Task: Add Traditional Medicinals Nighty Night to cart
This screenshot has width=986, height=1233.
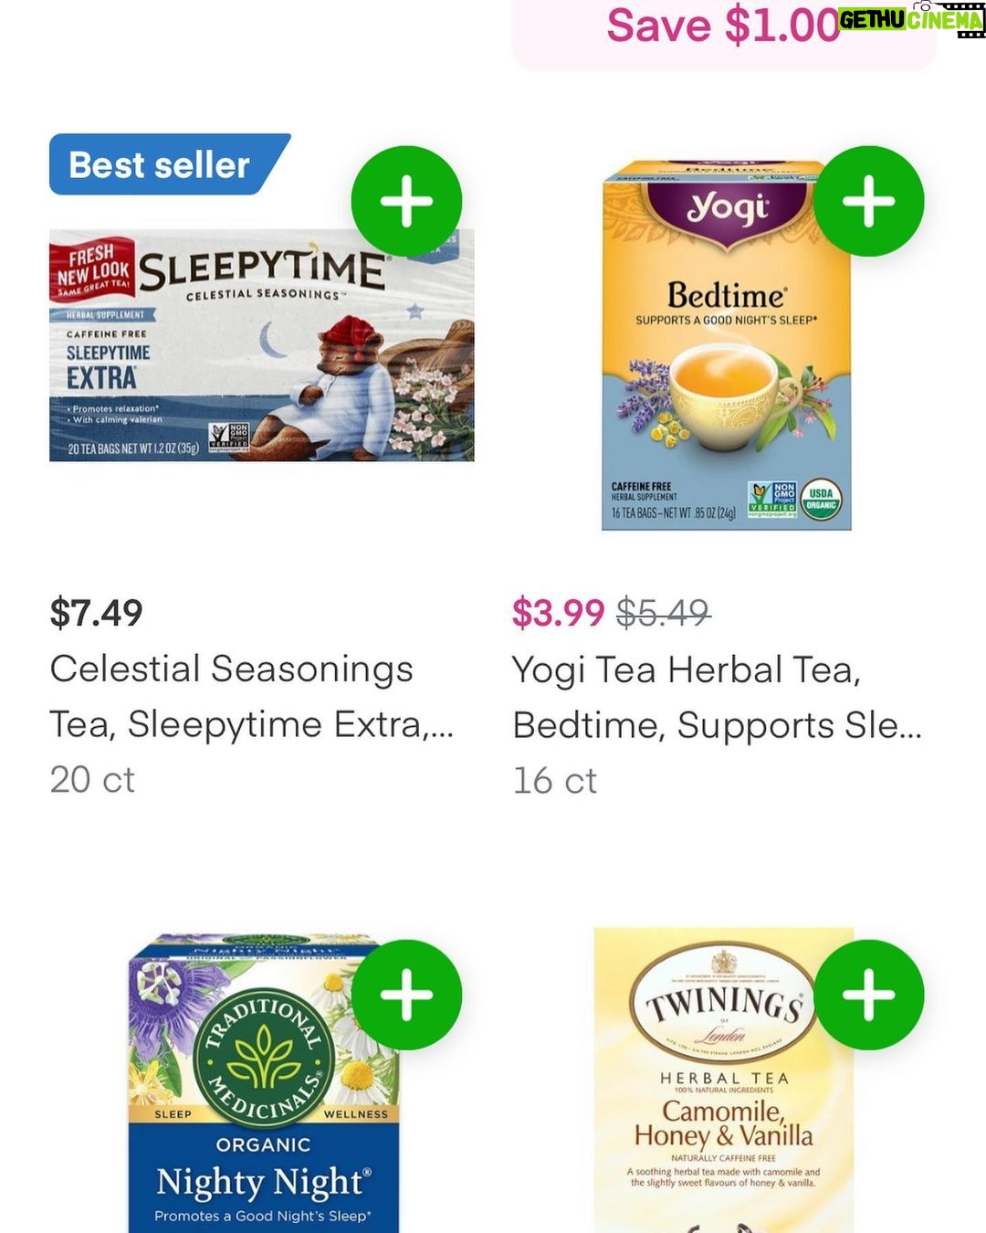Action: pos(406,995)
